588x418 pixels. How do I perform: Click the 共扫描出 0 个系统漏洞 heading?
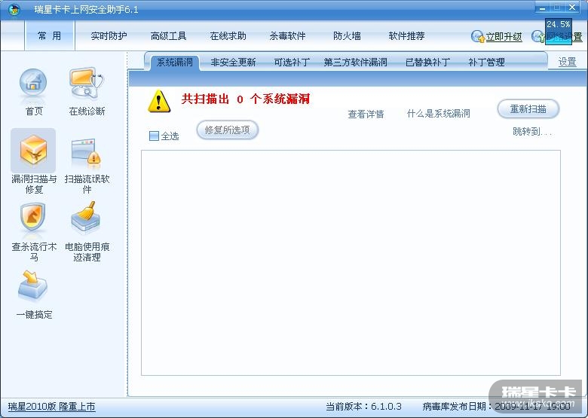tap(246, 99)
